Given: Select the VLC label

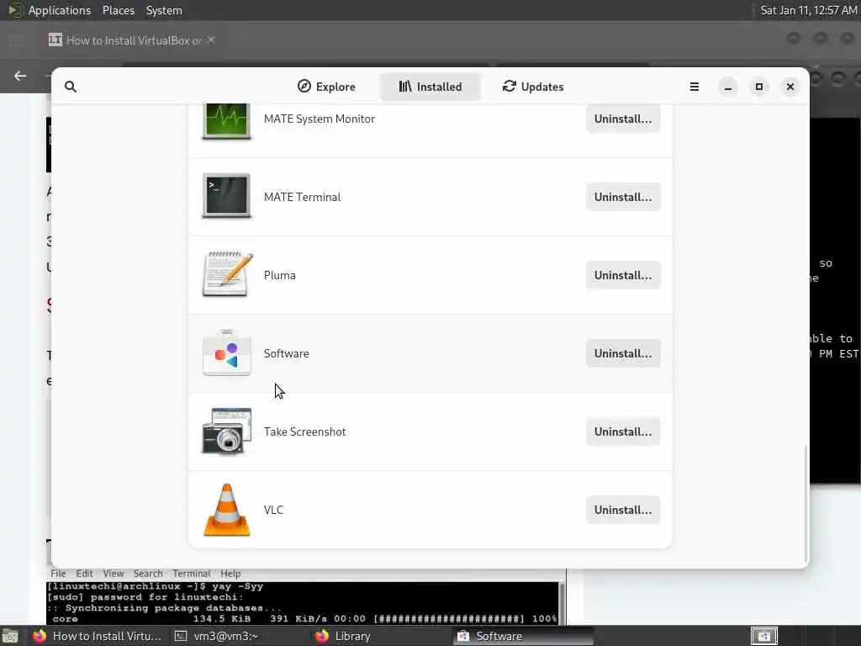Looking at the screenshot, I should pyautogui.click(x=273, y=510).
